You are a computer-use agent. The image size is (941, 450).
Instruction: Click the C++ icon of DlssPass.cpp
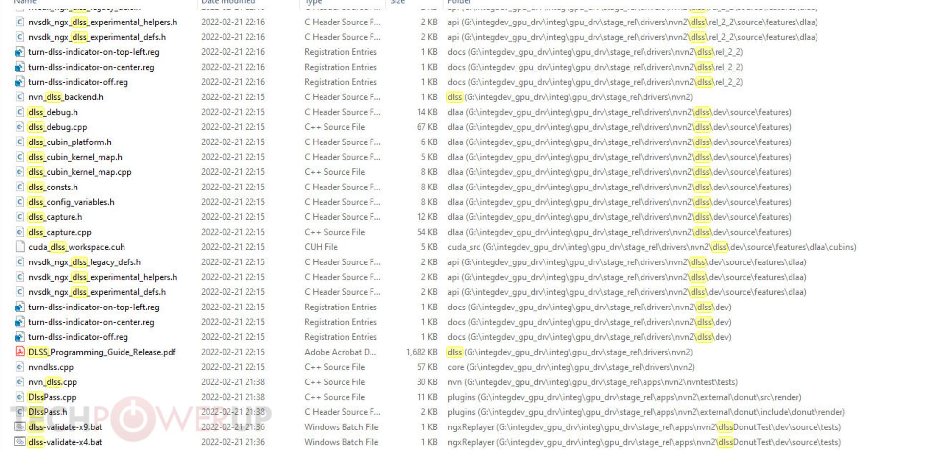(x=20, y=397)
